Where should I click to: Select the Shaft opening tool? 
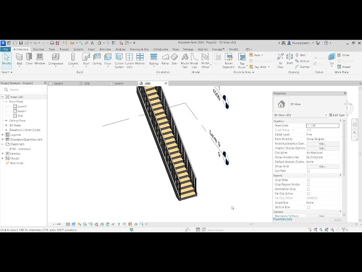coord(290,59)
